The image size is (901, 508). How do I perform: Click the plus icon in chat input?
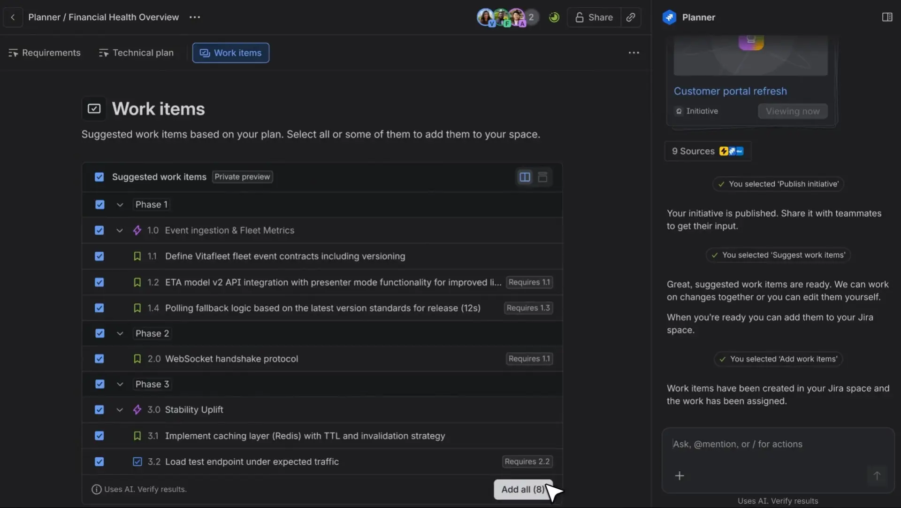pyautogui.click(x=679, y=476)
